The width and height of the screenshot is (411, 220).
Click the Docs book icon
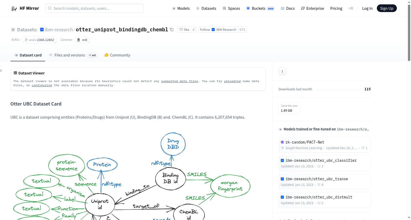pos(283,8)
